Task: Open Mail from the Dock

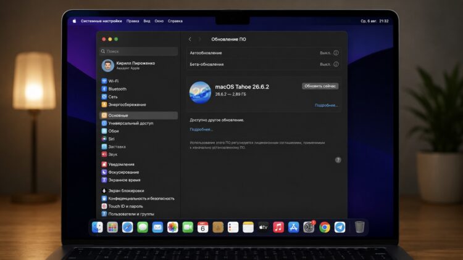Action: (x=157, y=227)
